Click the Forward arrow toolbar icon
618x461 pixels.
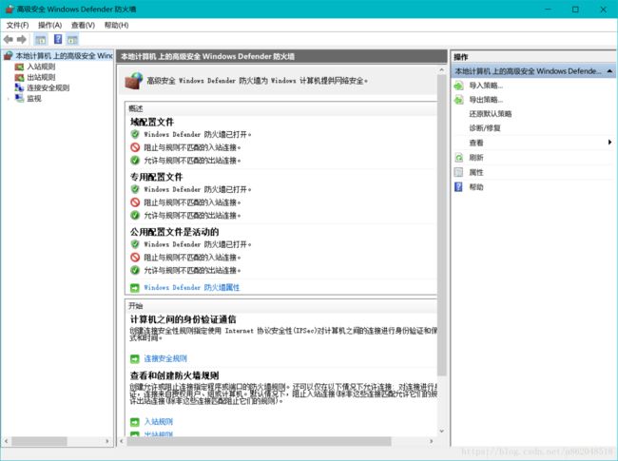tap(22, 39)
